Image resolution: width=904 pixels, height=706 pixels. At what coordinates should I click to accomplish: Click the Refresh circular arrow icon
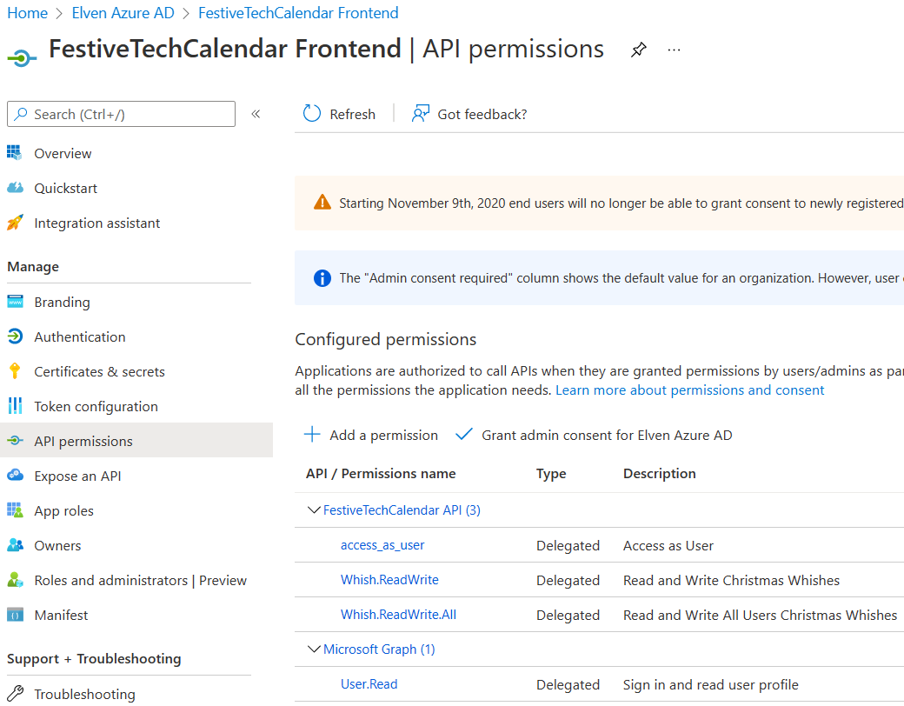click(312, 114)
